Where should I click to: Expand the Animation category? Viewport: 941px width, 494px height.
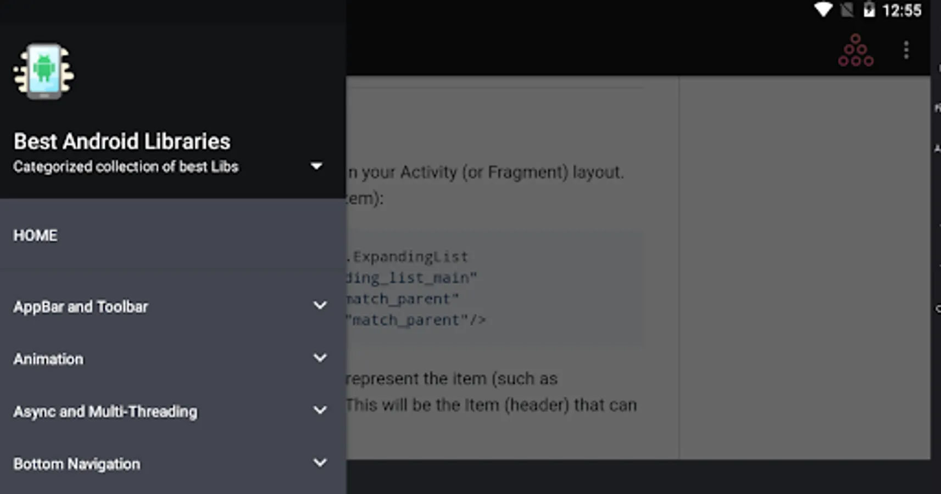pos(320,357)
